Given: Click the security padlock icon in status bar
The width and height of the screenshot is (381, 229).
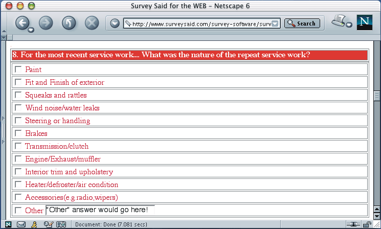Looking at the screenshot, I should coord(367,224).
